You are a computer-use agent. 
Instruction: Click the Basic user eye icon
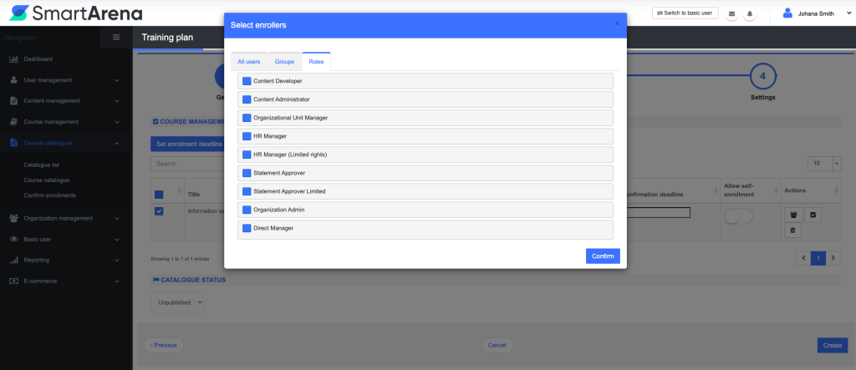[x=13, y=239]
